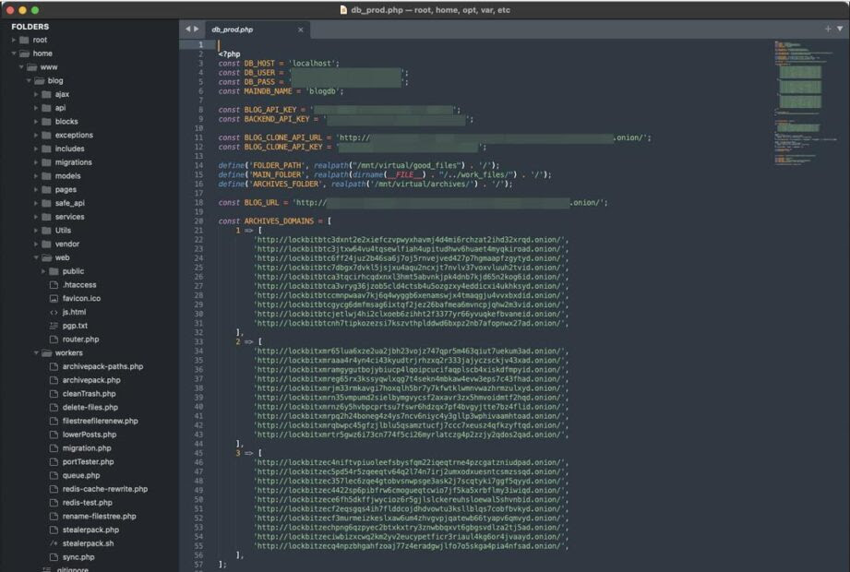Click the services folder icon
This screenshot has width=850, height=572.
47,217
